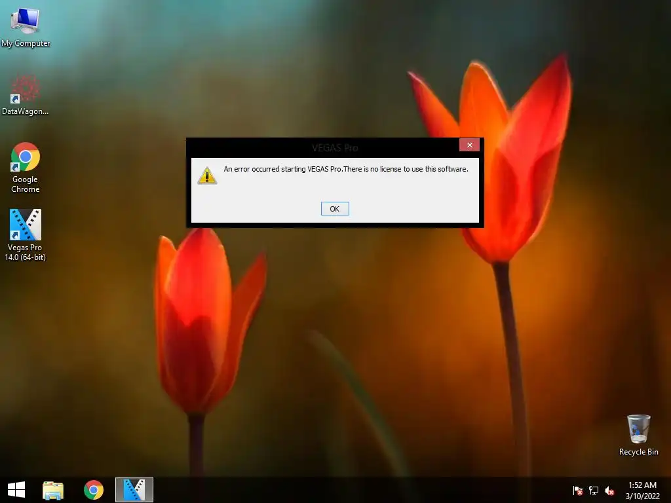Click the warning triangle icon in dialog
The image size is (671, 503).
pyautogui.click(x=207, y=176)
